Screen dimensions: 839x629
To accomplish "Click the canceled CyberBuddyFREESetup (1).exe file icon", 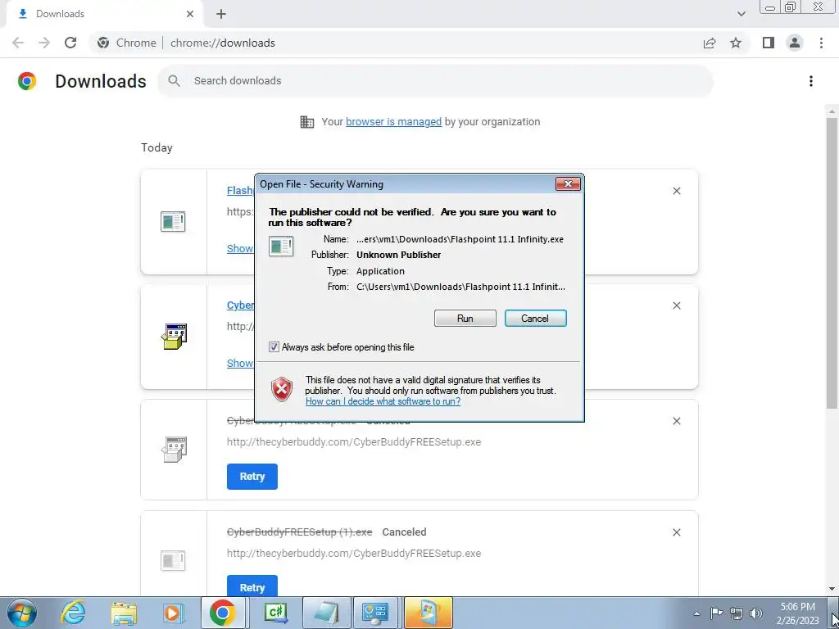I will click(x=173, y=560).
